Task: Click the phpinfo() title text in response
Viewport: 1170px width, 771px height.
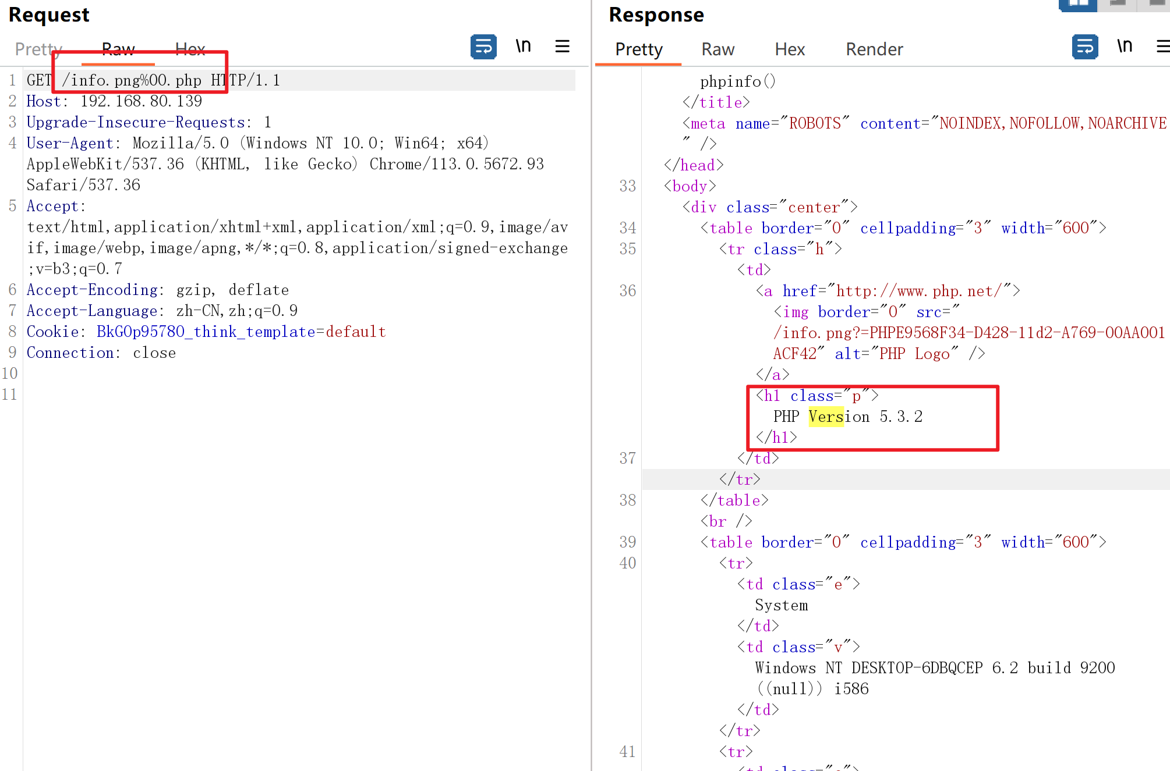Action: pos(738,81)
